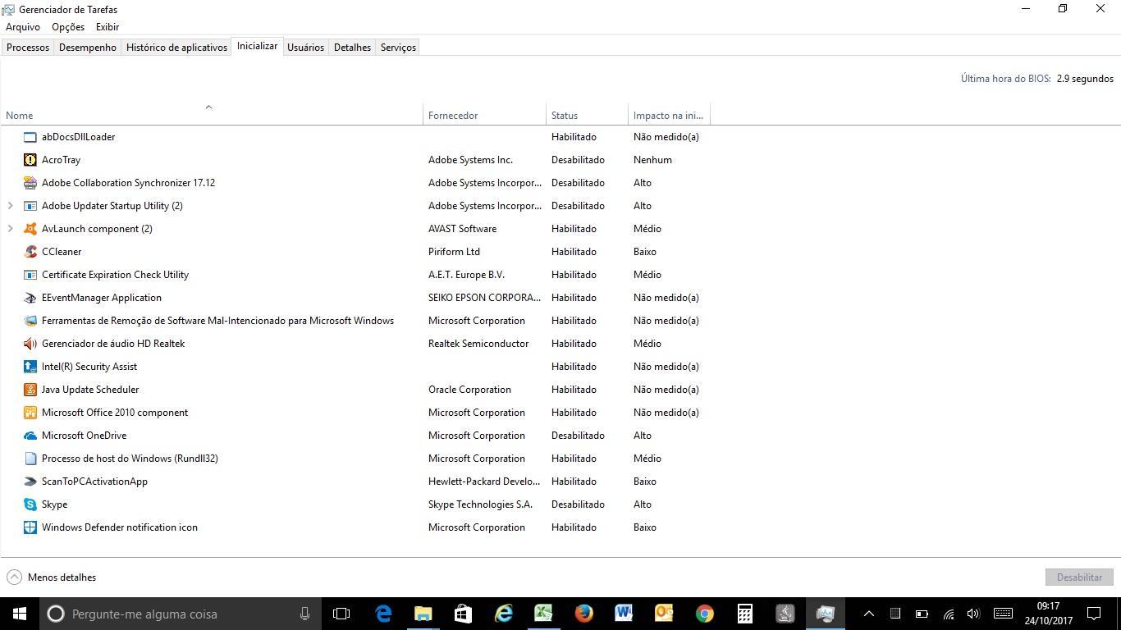Image resolution: width=1121 pixels, height=630 pixels.
Task: Switch to the Detalhes tab
Action: click(352, 48)
